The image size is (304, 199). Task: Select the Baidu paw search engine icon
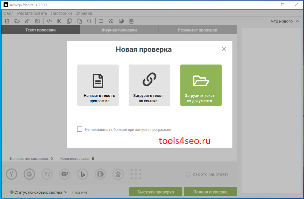118,174
